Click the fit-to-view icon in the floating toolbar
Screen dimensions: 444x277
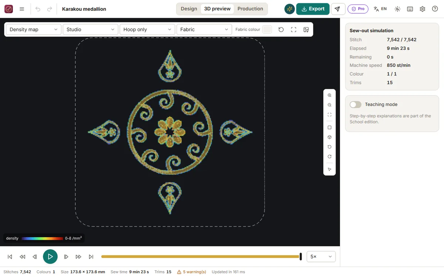click(330, 114)
